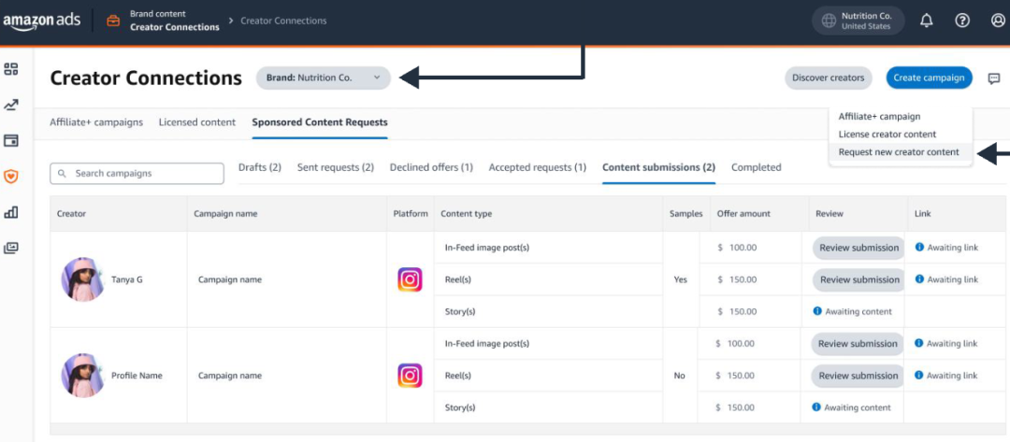Open the trending chart icon in sidebar
Screen dimensions: 1010x442
click(x=11, y=106)
